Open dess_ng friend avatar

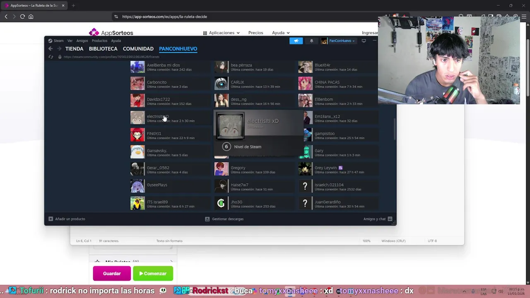(221, 101)
